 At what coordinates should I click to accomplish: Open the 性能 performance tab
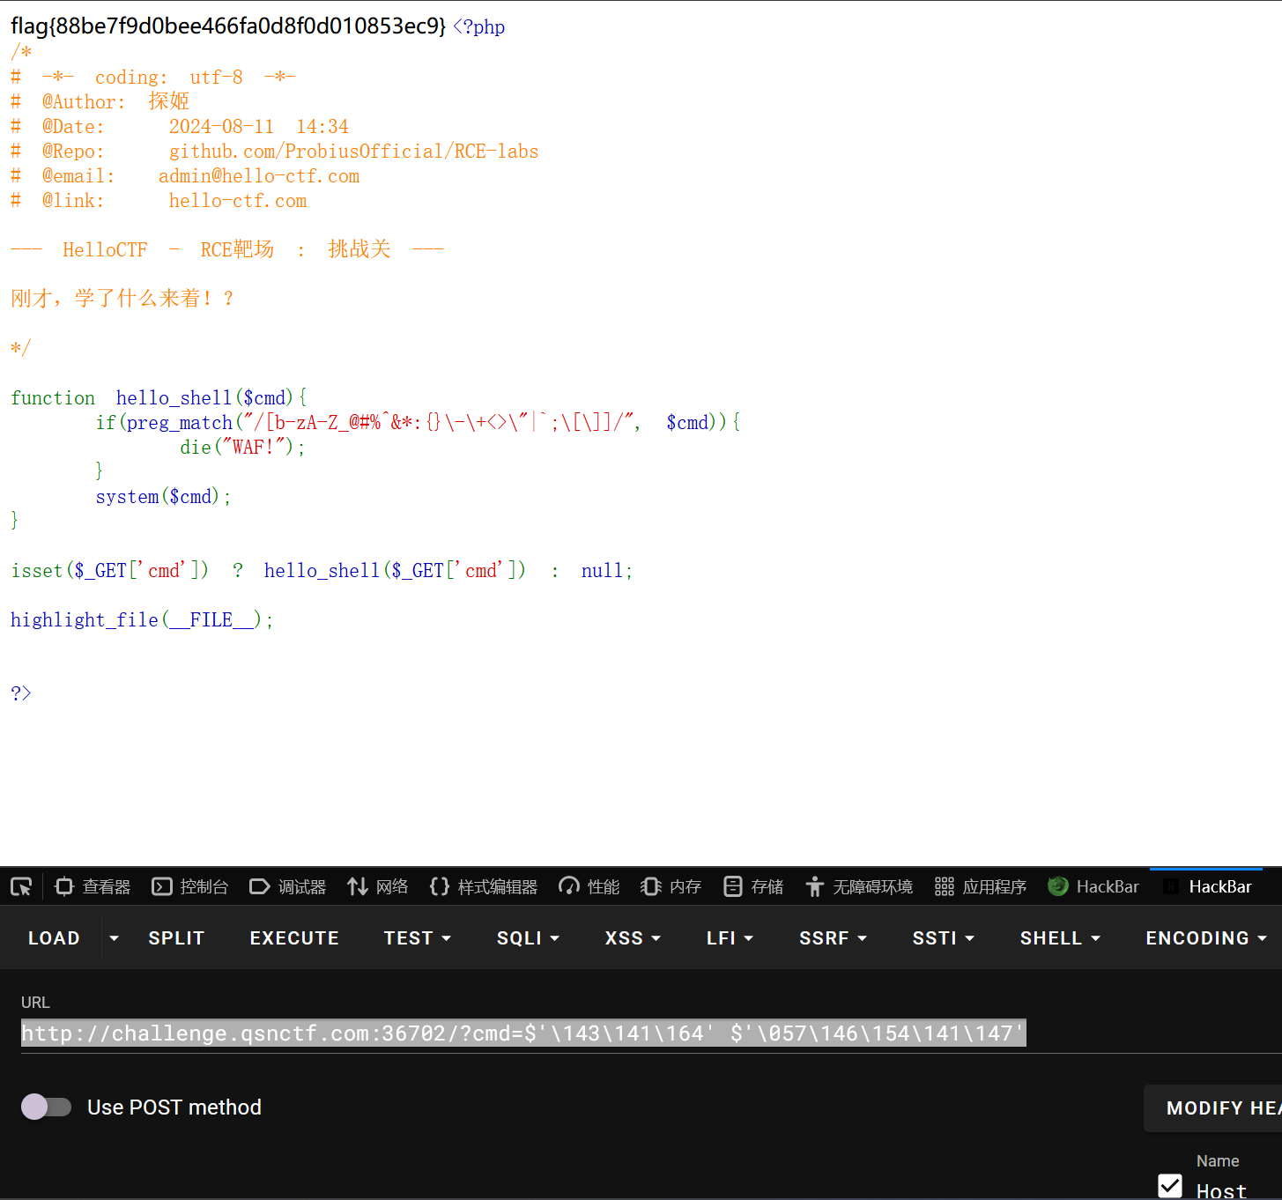589,886
